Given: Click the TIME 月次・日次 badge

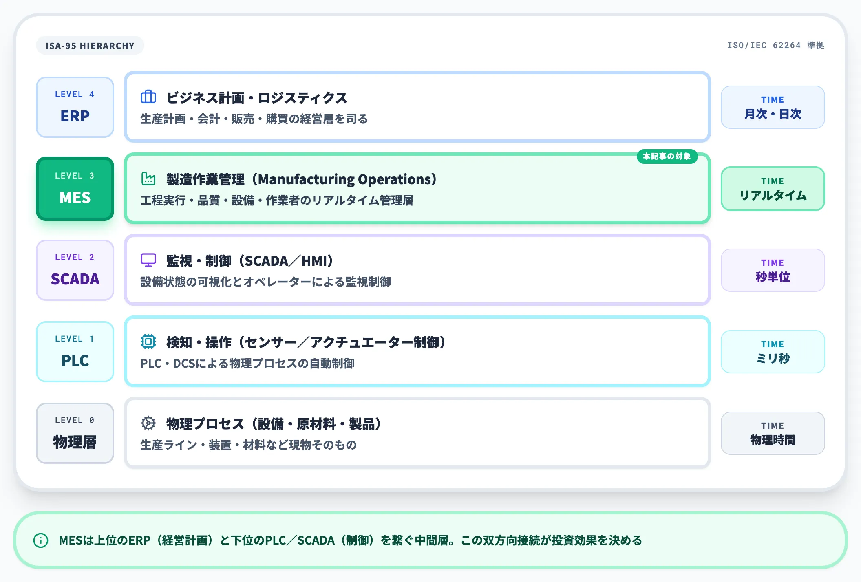Looking at the screenshot, I should 773,107.
